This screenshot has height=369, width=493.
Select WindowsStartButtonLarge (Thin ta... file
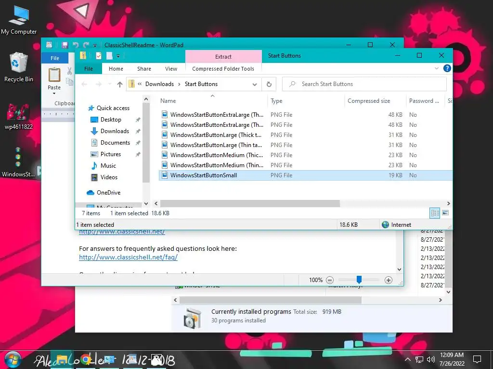pyautogui.click(x=305, y=145)
